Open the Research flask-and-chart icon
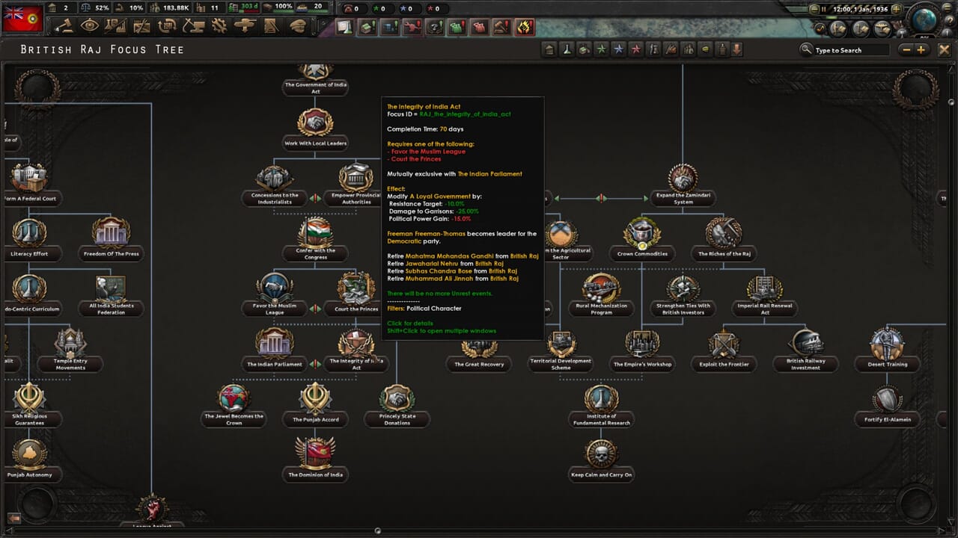The height and width of the screenshot is (538, 958). (115, 25)
